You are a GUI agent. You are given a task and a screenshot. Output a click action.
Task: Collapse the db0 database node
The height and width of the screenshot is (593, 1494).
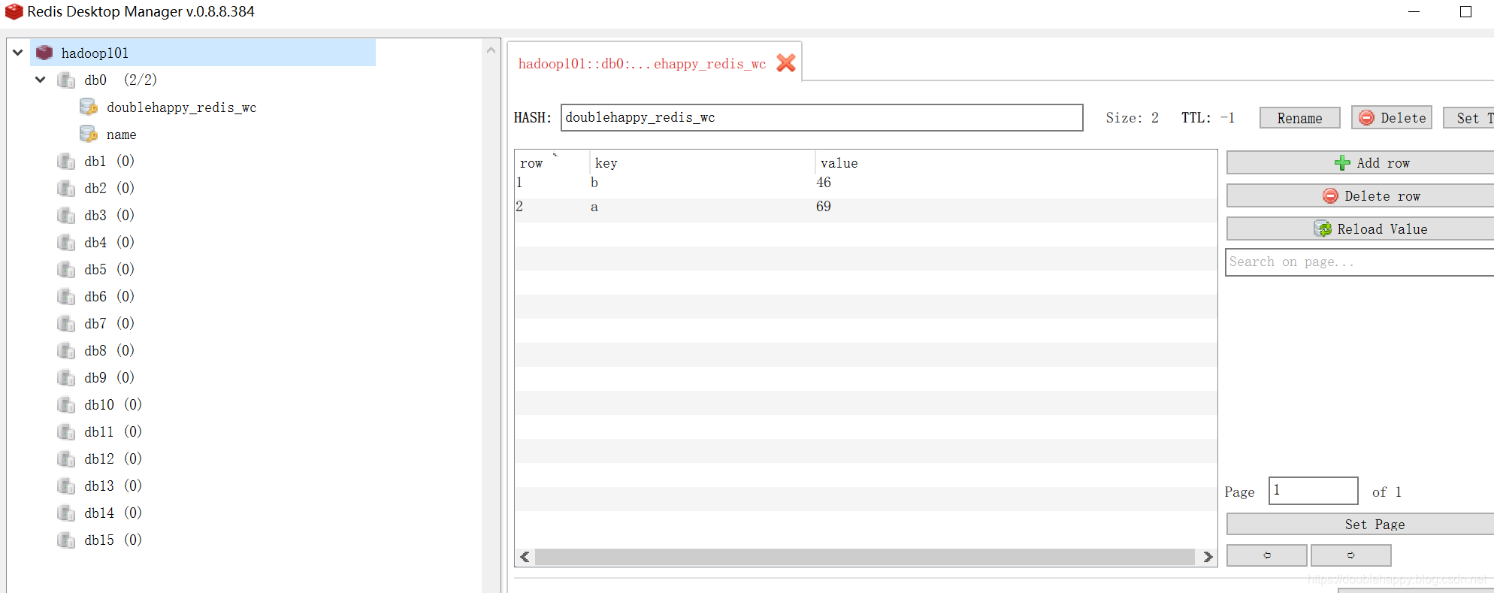tap(41, 80)
